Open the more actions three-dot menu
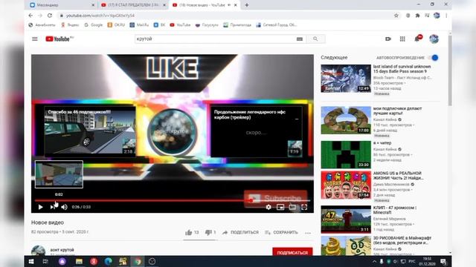 pyautogui.click(x=308, y=233)
